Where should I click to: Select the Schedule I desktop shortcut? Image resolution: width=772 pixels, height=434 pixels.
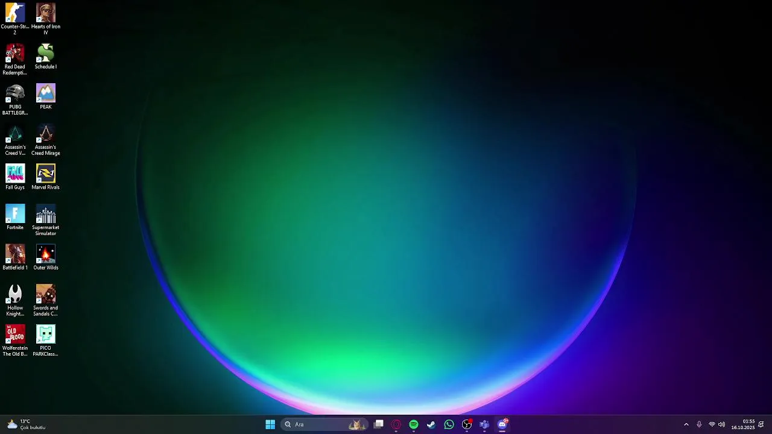tap(46, 57)
